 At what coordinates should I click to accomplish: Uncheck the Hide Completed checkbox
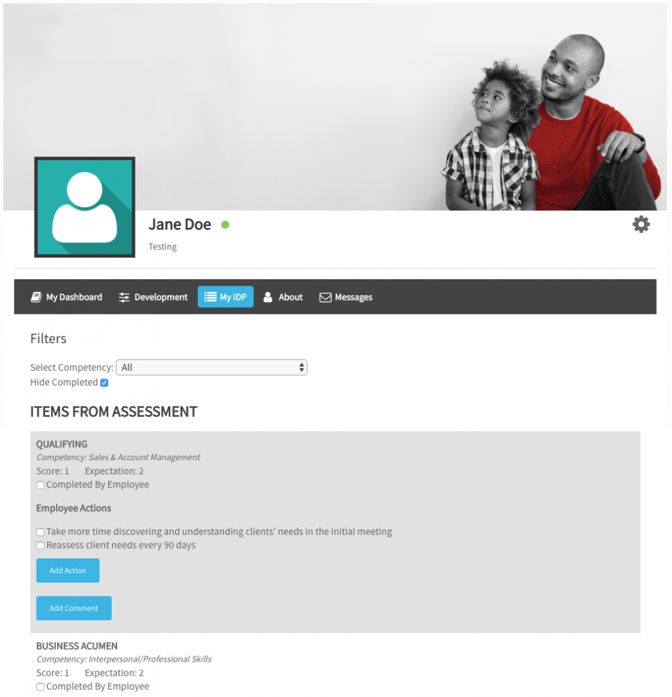click(105, 383)
